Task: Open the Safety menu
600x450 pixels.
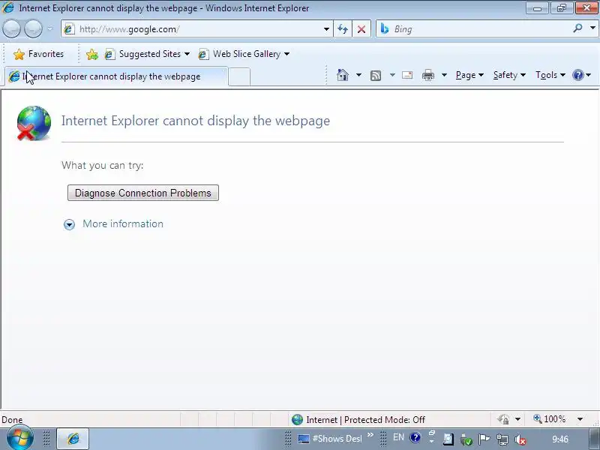Action: pos(509,75)
